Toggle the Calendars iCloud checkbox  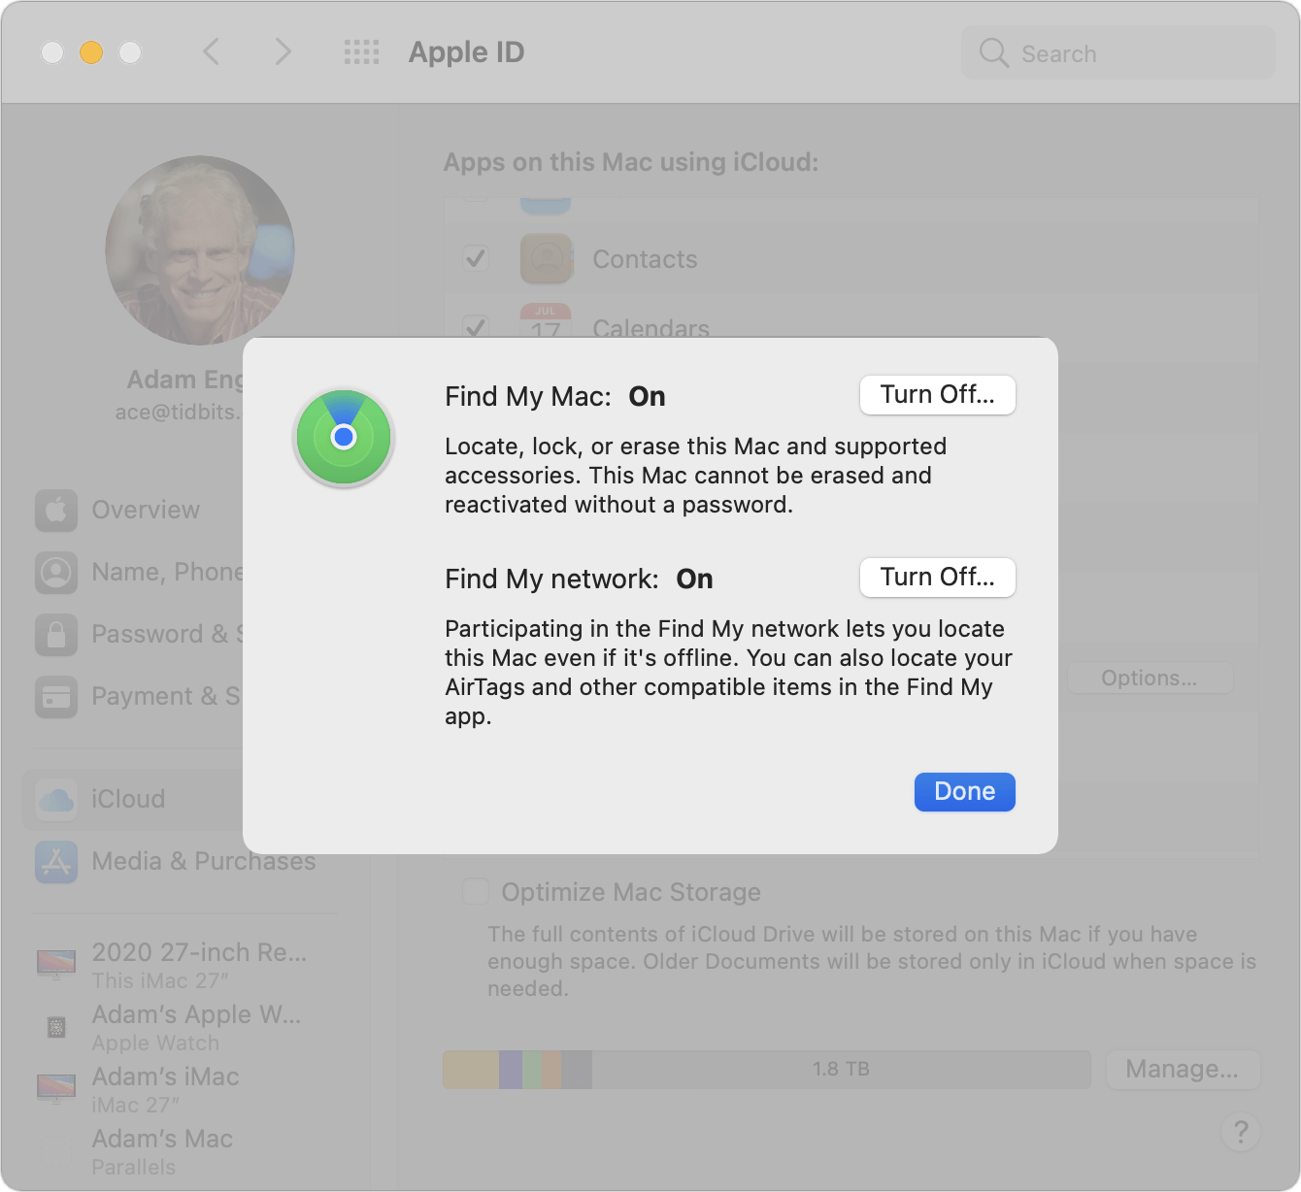[x=476, y=326]
